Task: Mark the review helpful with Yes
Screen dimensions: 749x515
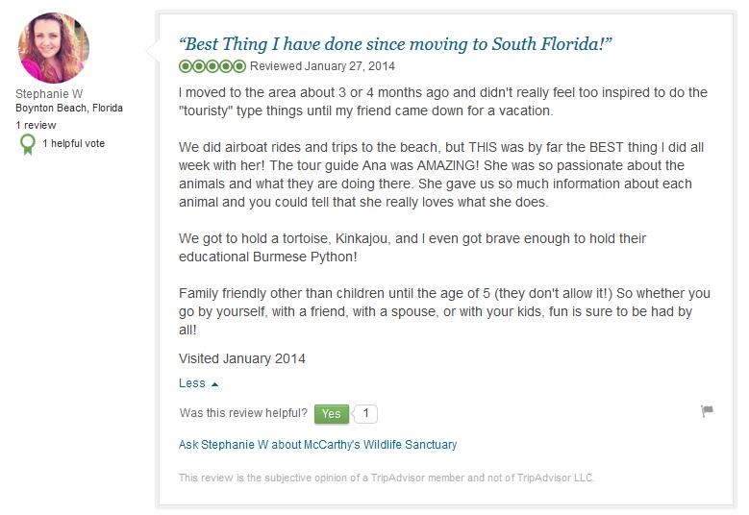Action: pyautogui.click(x=331, y=414)
